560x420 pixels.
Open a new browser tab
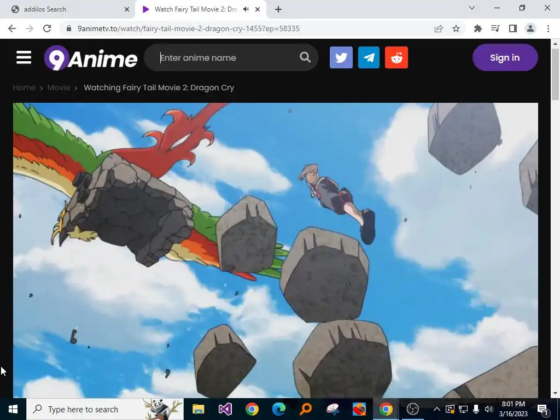click(278, 9)
